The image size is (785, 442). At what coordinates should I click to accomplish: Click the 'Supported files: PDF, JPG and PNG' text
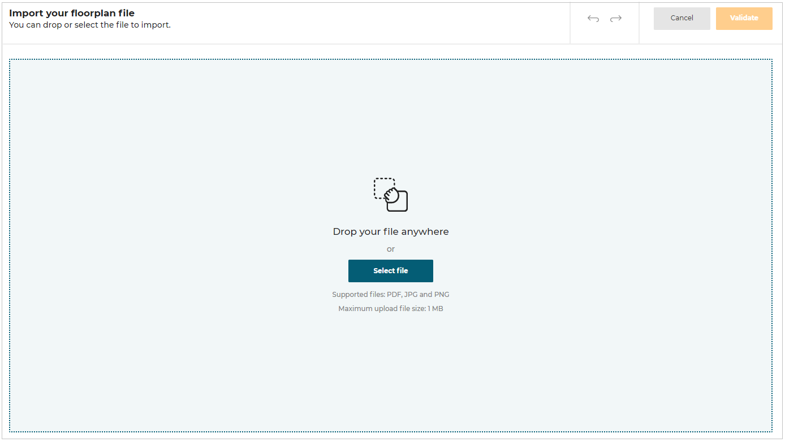click(x=391, y=294)
